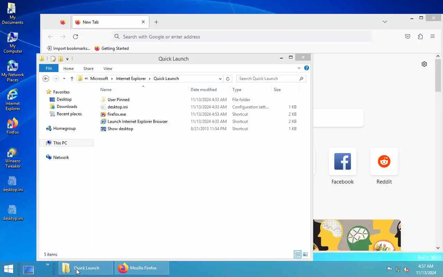Click the Windows Start button
The image size is (443, 277).
(9, 269)
